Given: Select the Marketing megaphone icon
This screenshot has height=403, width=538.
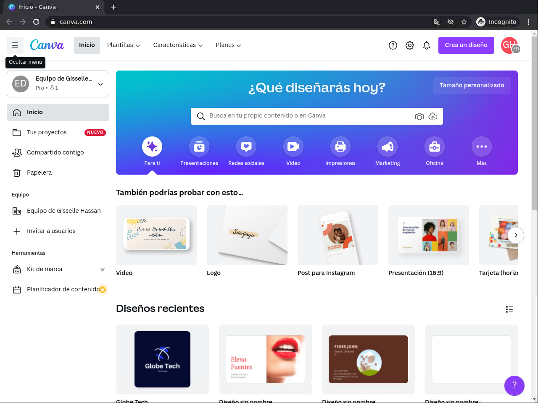Looking at the screenshot, I should pyautogui.click(x=388, y=147).
